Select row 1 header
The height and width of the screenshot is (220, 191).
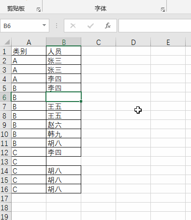tap(6, 51)
